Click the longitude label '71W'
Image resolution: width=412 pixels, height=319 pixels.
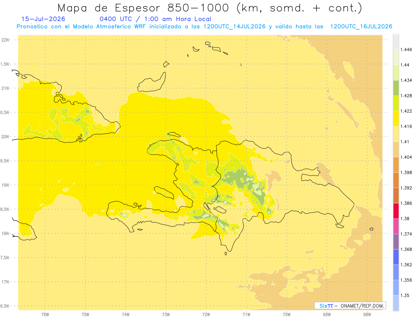tap(246, 315)
